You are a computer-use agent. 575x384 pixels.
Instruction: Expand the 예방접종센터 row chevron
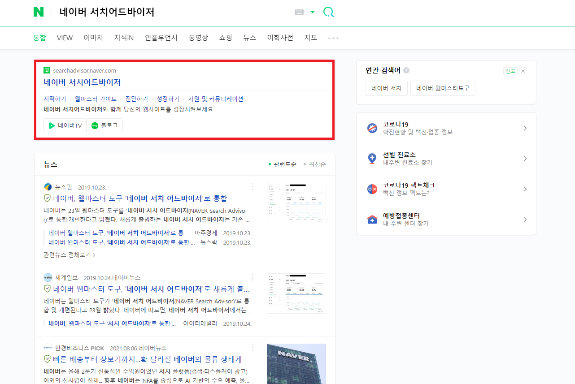tap(525, 220)
